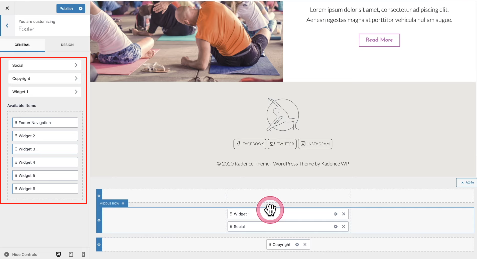Close the customizer with the X icon
The height and width of the screenshot is (259, 477).
[7, 8]
